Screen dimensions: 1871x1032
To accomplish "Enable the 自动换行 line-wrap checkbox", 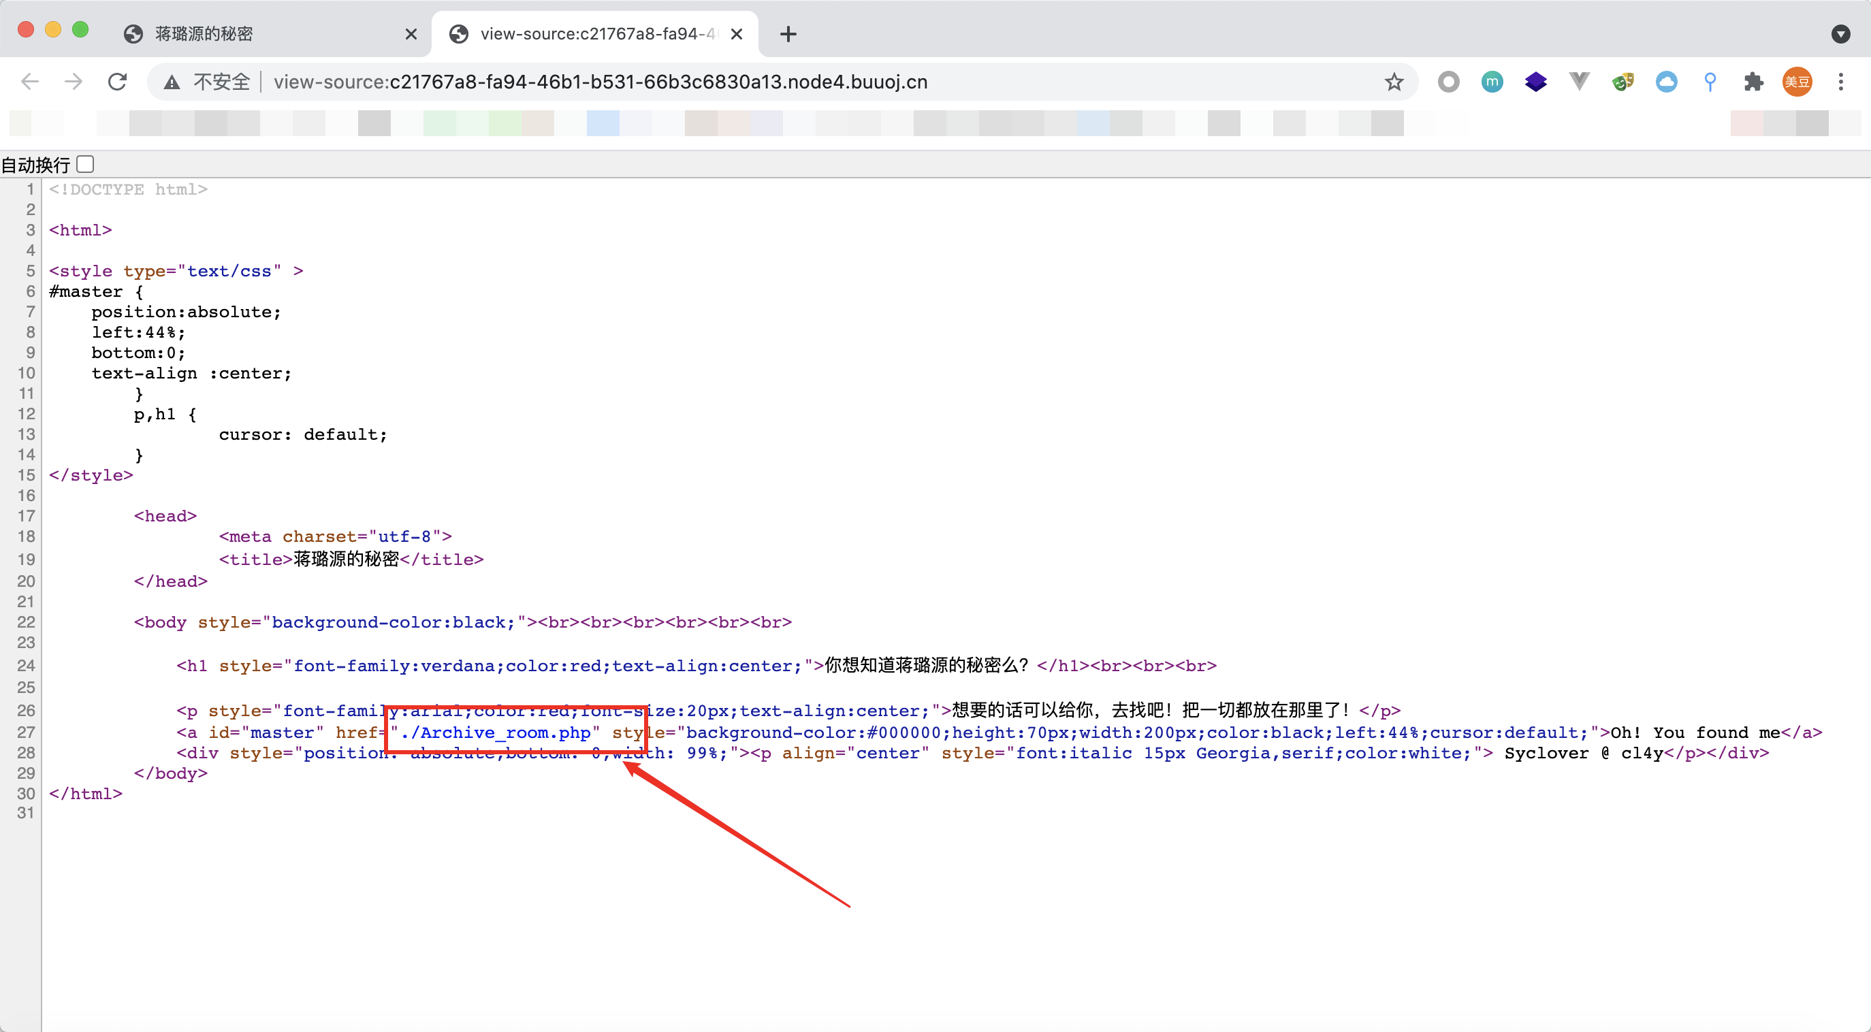I will 86,164.
